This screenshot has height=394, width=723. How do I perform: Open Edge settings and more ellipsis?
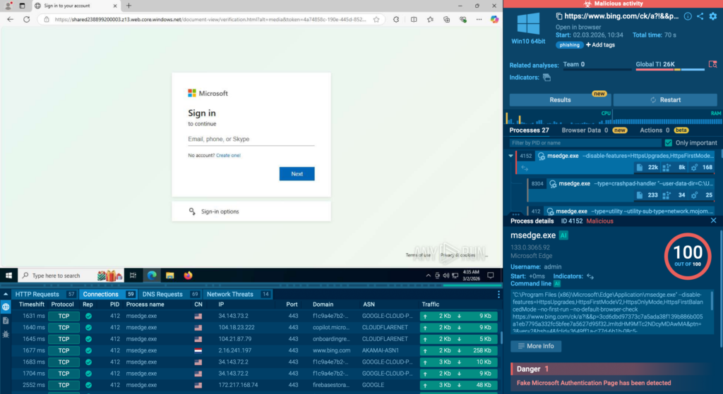pos(479,19)
